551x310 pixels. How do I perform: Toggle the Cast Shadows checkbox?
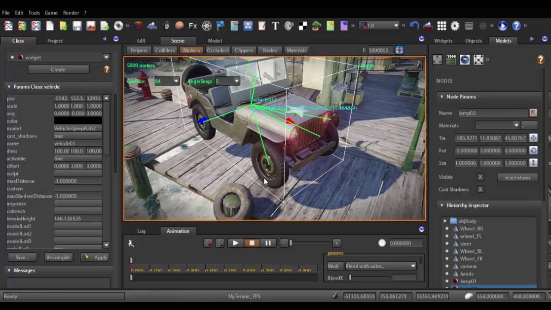(480, 189)
